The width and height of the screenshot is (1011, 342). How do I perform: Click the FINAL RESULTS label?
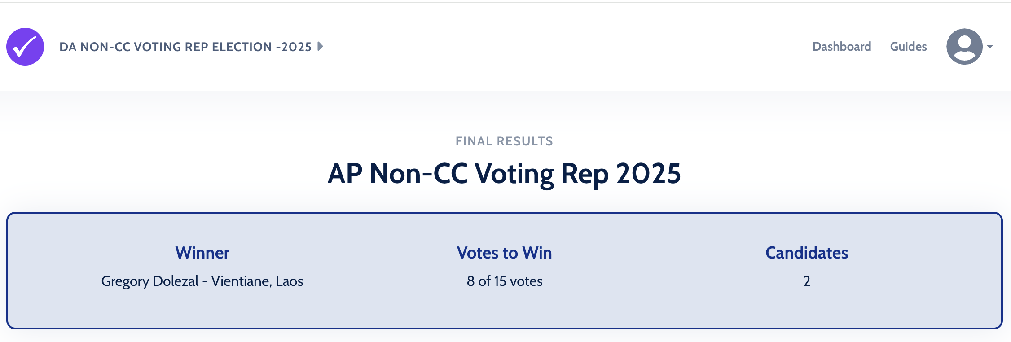coord(504,141)
